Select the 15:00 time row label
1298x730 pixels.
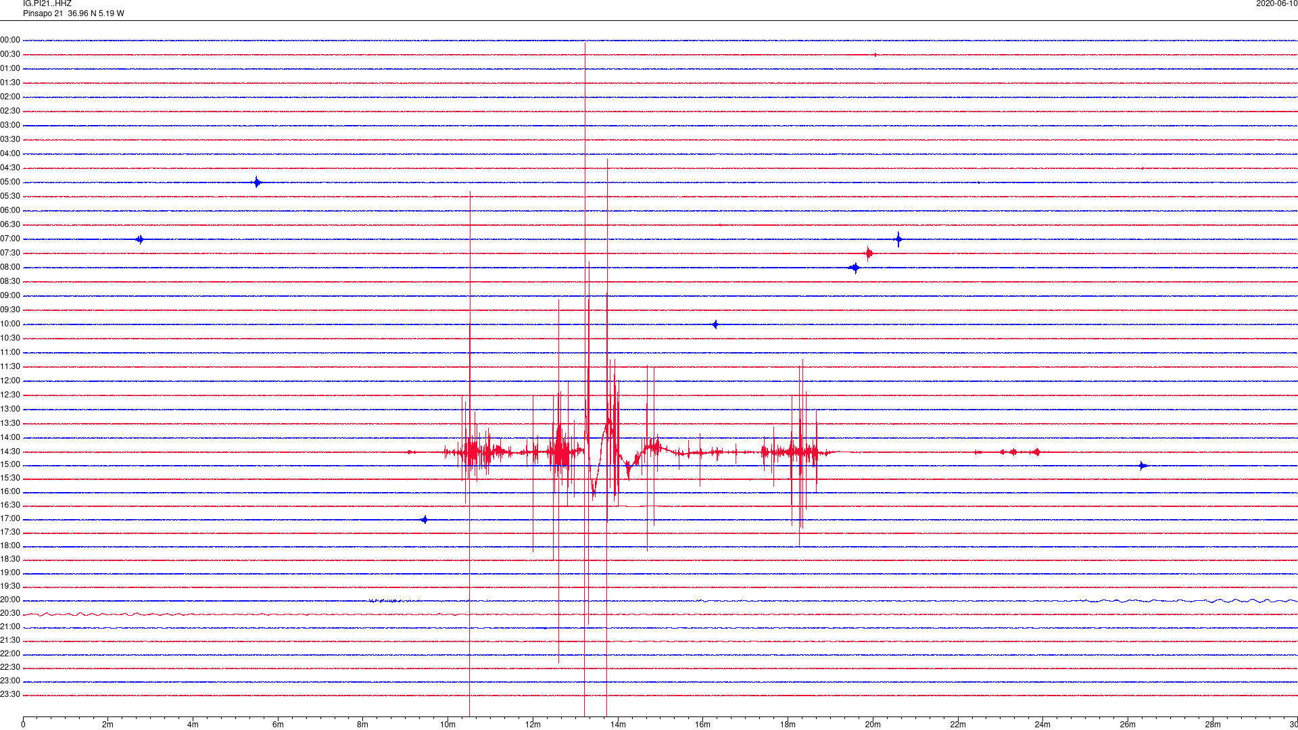click(x=10, y=465)
